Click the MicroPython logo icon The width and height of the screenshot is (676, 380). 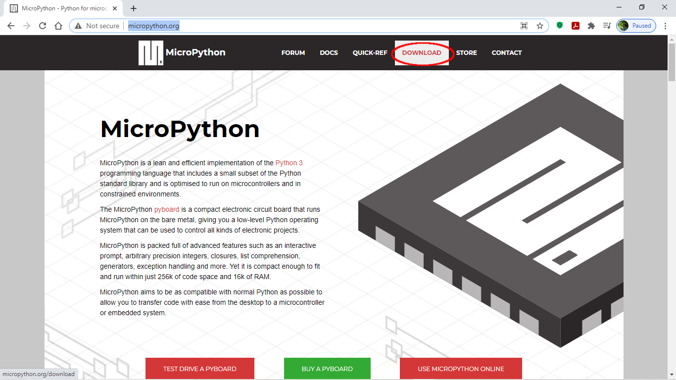click(x=150, y=52)
